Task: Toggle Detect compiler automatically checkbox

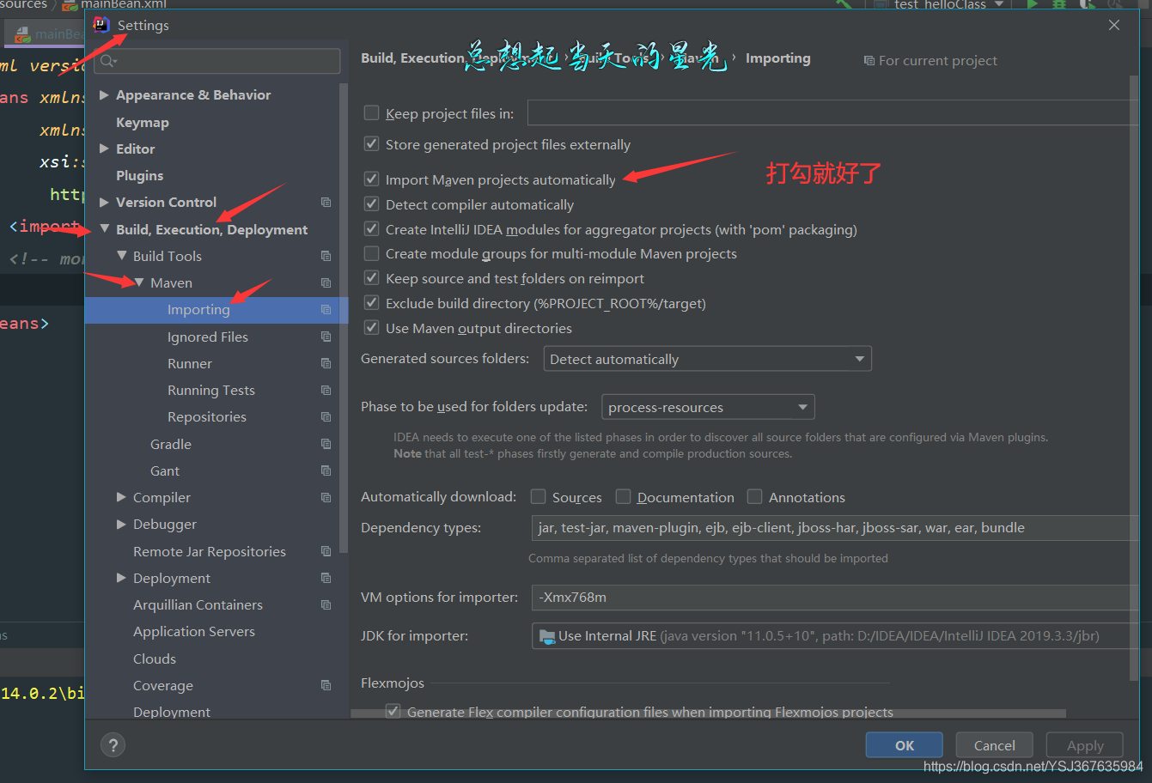Action: pyautogui.click(x=371, y=203)
